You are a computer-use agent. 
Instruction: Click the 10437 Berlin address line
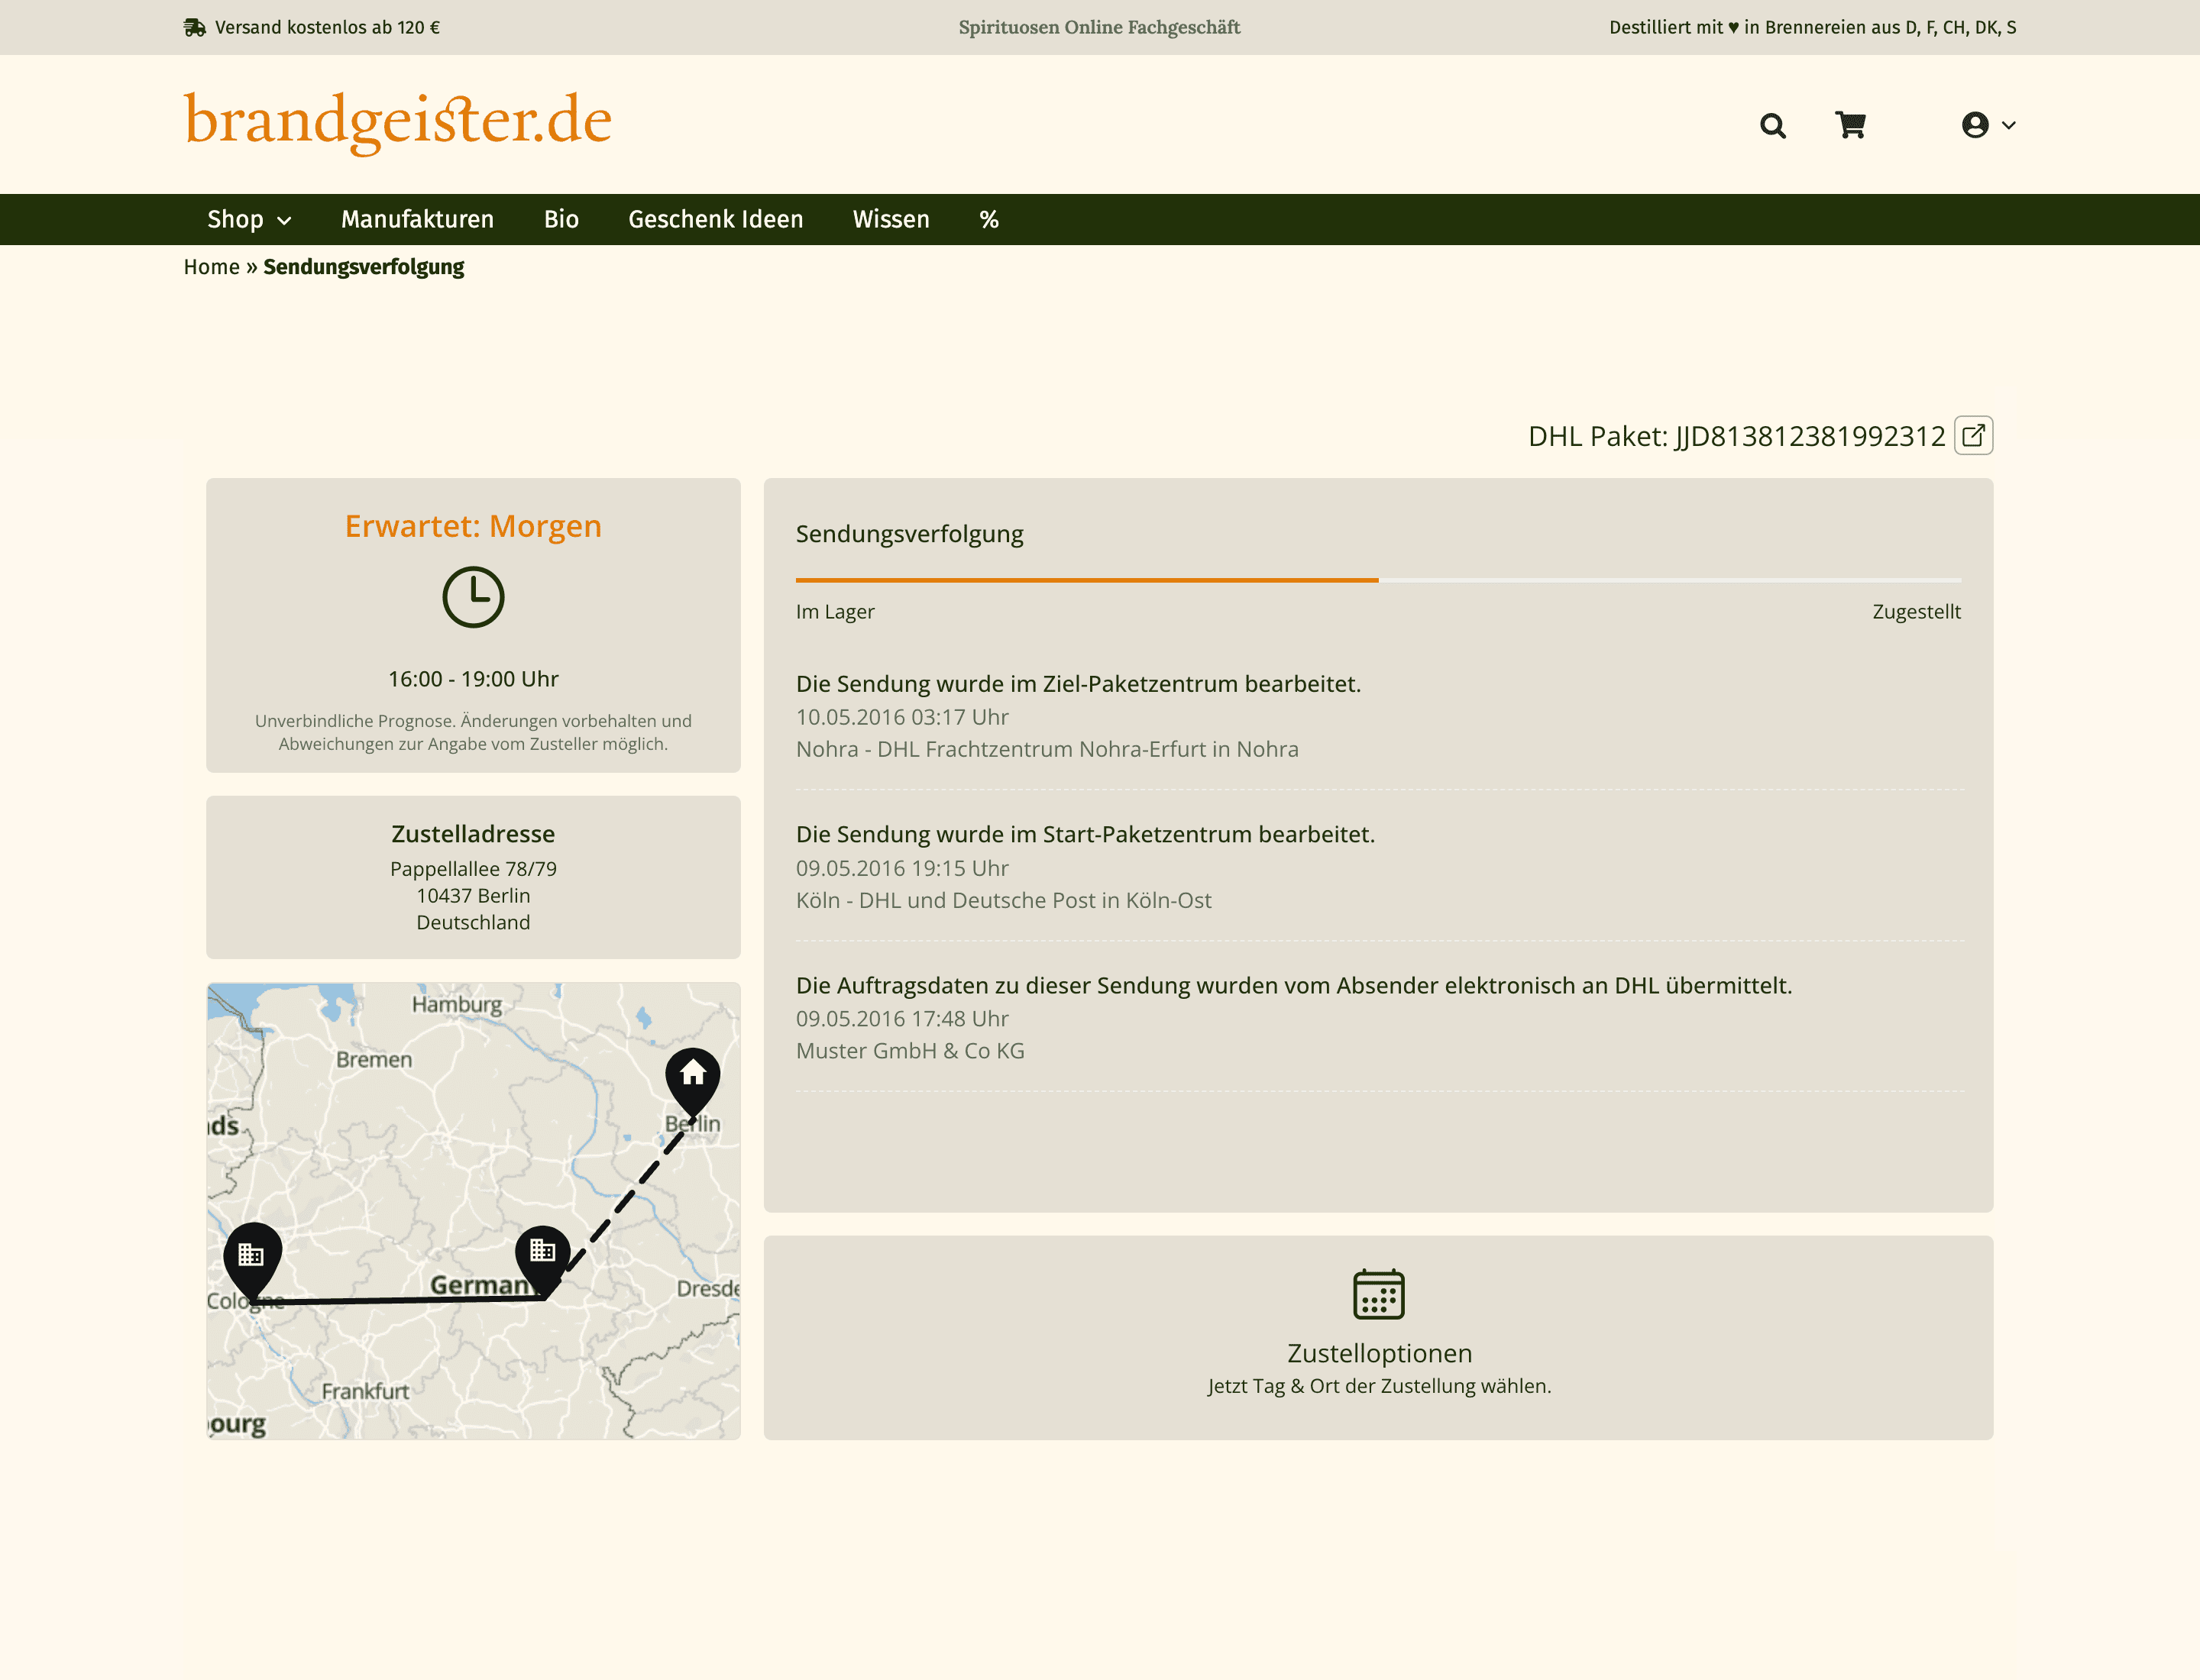point(473,896)
